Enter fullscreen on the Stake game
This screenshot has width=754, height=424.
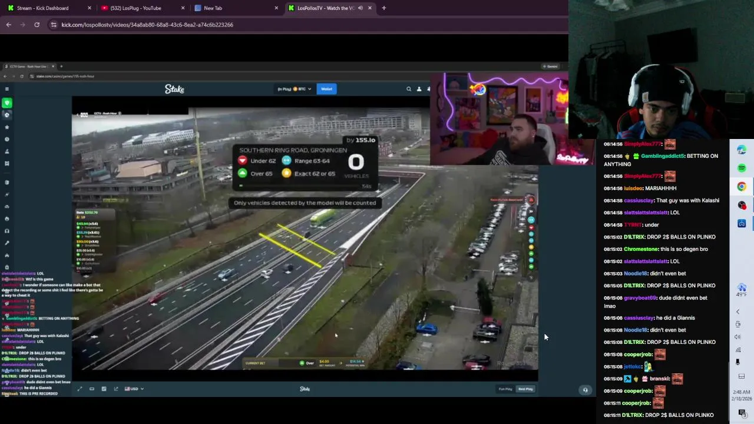80,389
